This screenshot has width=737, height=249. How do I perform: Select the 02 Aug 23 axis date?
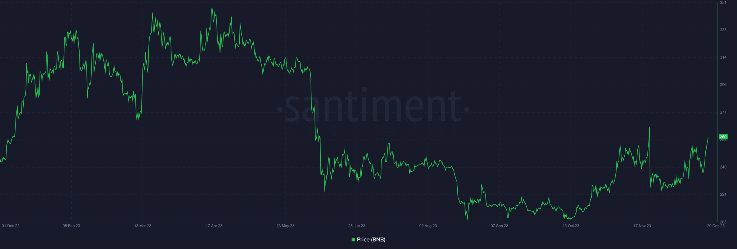pos(428,226)
